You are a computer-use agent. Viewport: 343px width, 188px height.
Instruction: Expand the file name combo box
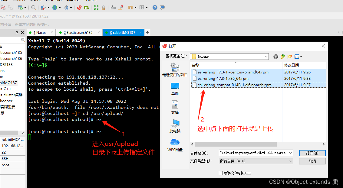[x=291, y=153]
